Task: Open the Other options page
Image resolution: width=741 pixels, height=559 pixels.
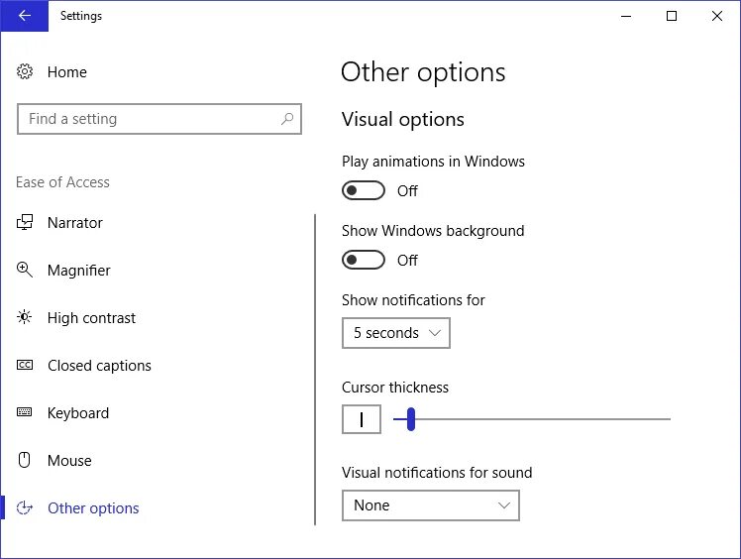Action: point(93,508)
